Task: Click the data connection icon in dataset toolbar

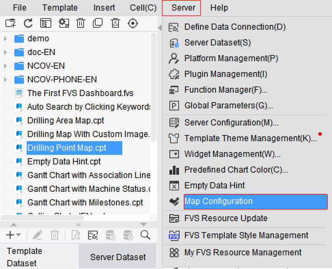Action: point(93,235)
